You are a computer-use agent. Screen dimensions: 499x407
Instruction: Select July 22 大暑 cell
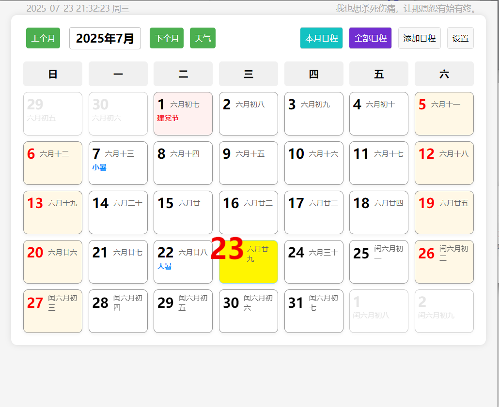click(x=183, y=262)
